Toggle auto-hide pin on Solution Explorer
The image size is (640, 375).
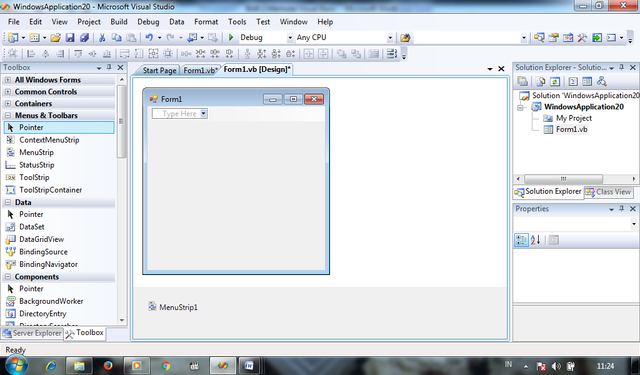(x=621, y=67)
